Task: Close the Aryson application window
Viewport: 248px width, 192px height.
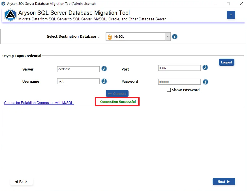Action: click(241, 4)
